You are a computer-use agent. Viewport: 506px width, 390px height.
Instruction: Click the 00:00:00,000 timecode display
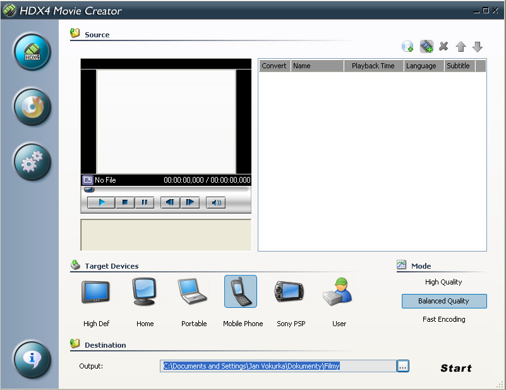tap(207, 180)
